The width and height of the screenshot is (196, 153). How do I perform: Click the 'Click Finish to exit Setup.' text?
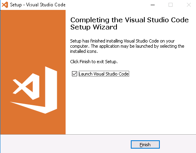94,62
